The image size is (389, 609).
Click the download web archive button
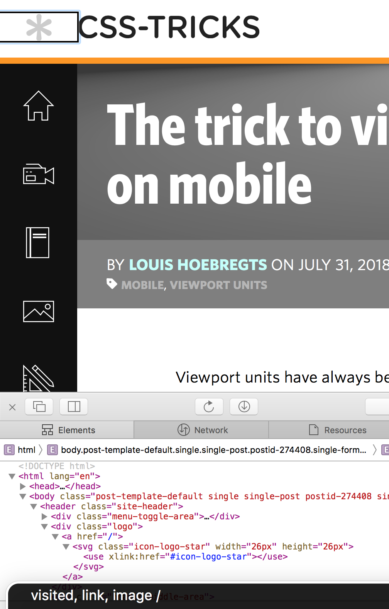click(x=244, y=407)
